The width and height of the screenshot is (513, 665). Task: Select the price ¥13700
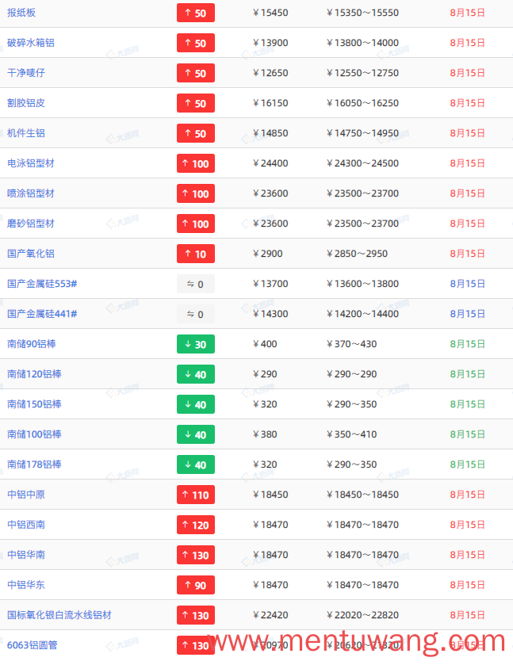coord(270,284)
